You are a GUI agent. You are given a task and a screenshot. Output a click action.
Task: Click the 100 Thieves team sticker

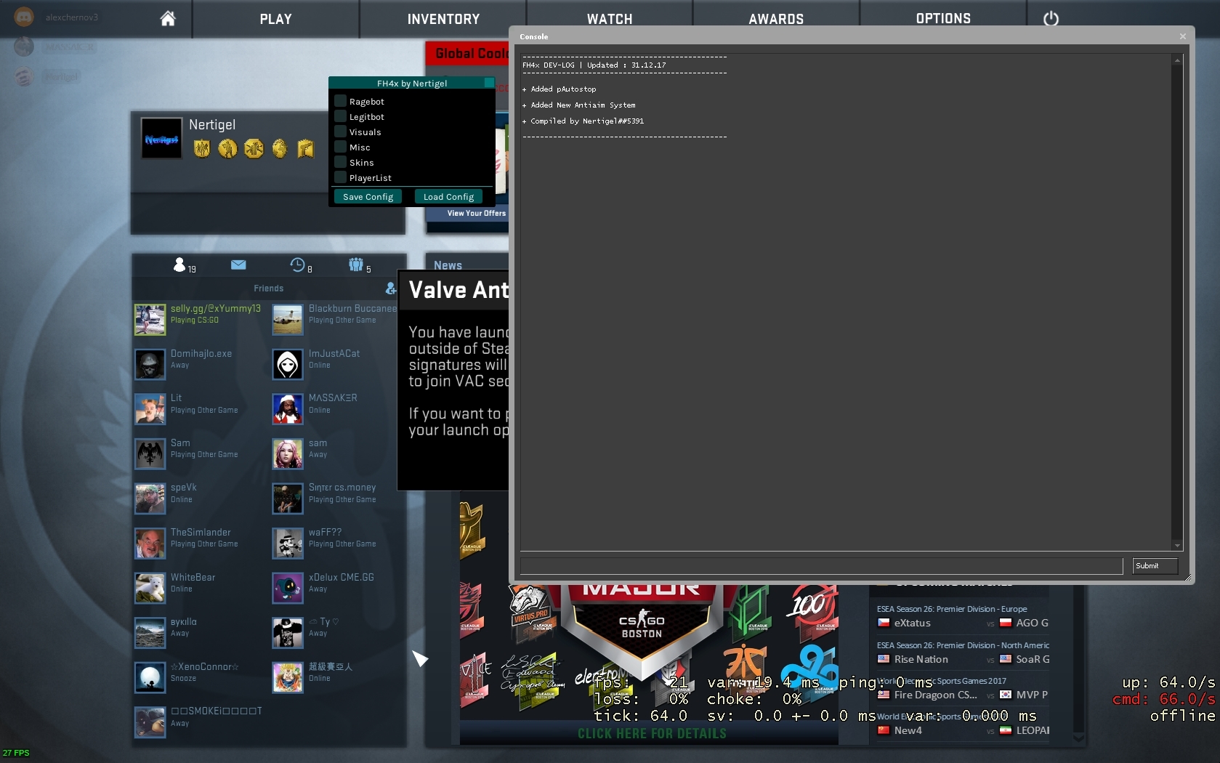coord(812,609)
